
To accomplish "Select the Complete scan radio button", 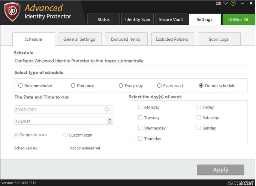I will point(16,135).
